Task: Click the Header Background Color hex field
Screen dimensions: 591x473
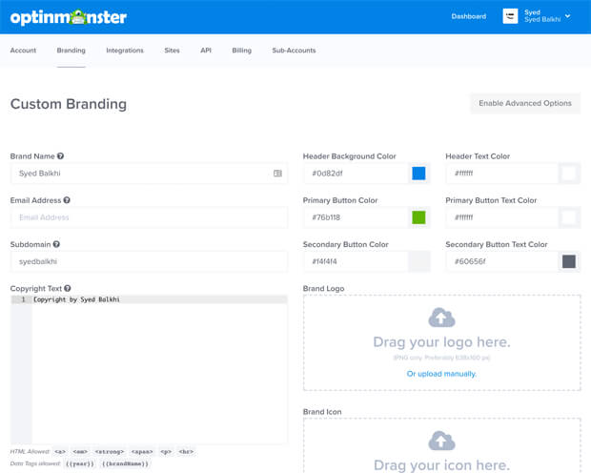Action: click(x=356, y=174)
